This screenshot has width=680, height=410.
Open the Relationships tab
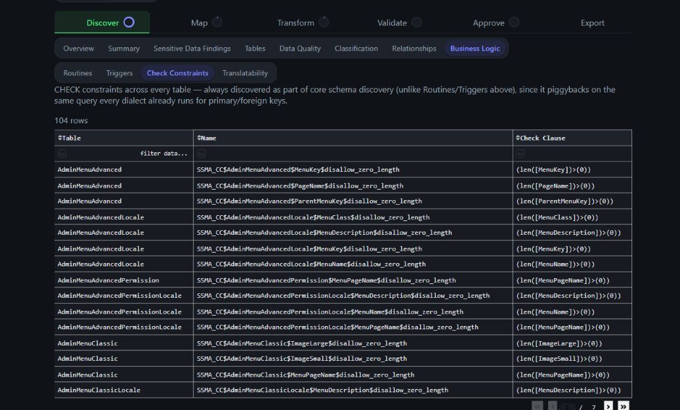[x=414, y=49]
